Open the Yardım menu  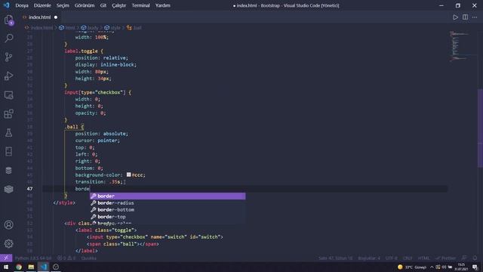(x=163, y=5)
